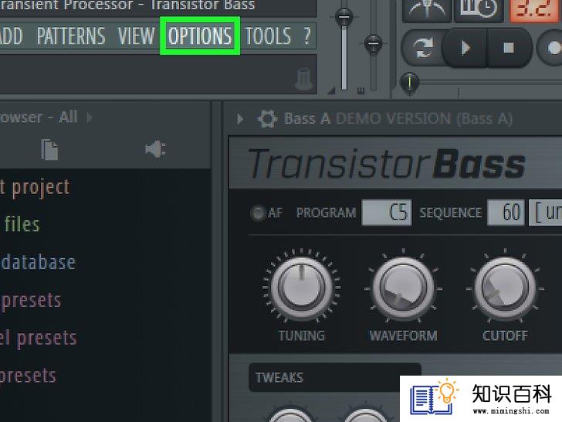
Task: Click the Play button in transport
Action: pos(466,48)
